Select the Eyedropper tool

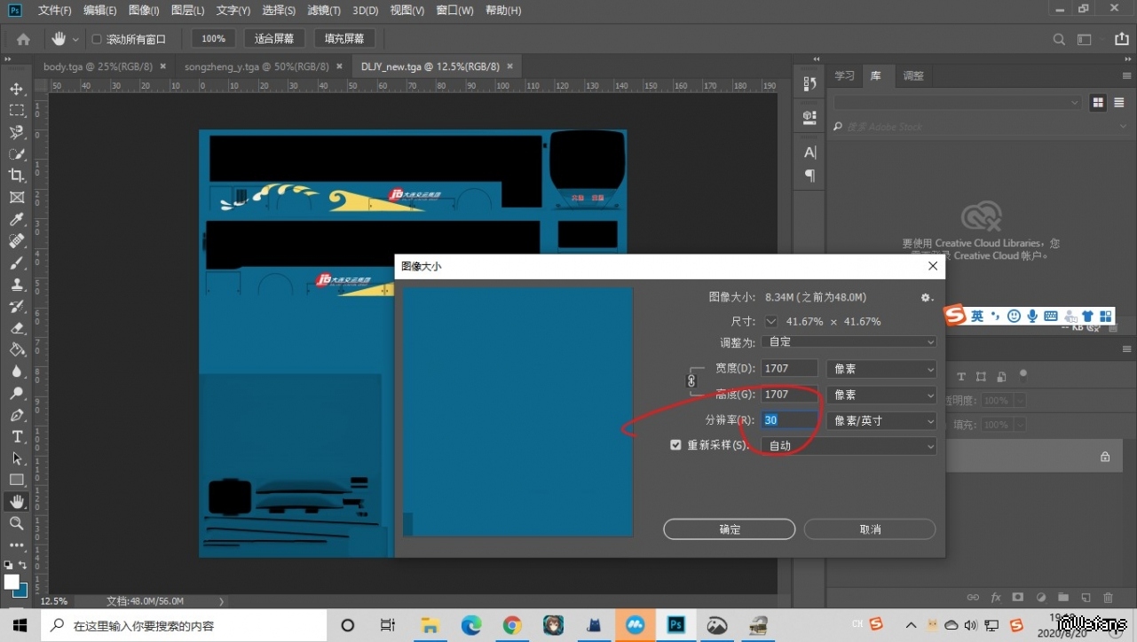click(x=17, y=219)
